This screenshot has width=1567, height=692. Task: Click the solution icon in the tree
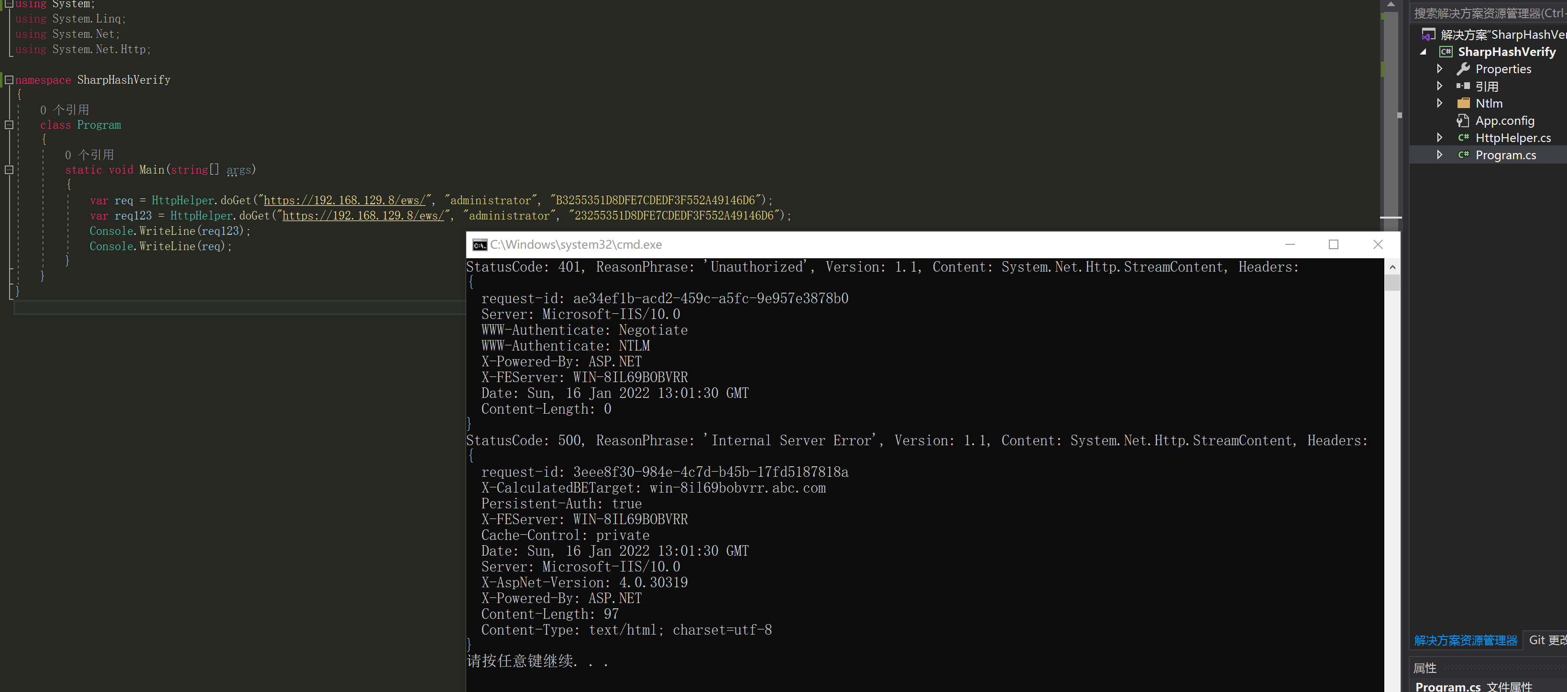1428,35
